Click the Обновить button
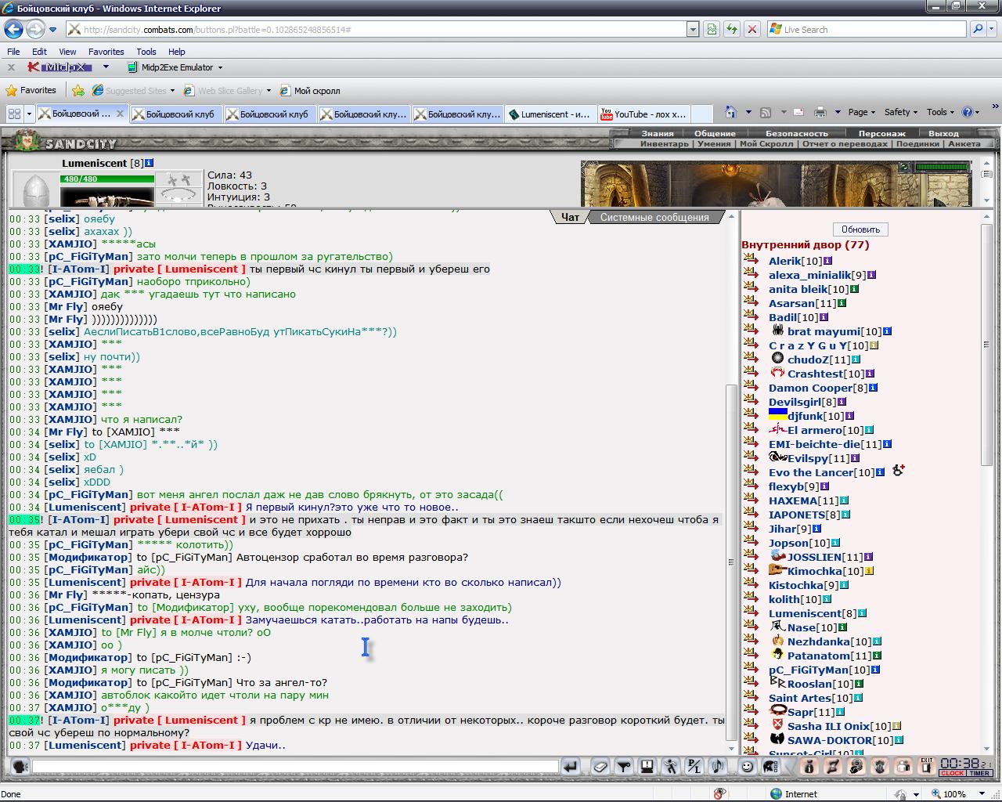The image size is (1002, 802). click(x=860, y=229)
